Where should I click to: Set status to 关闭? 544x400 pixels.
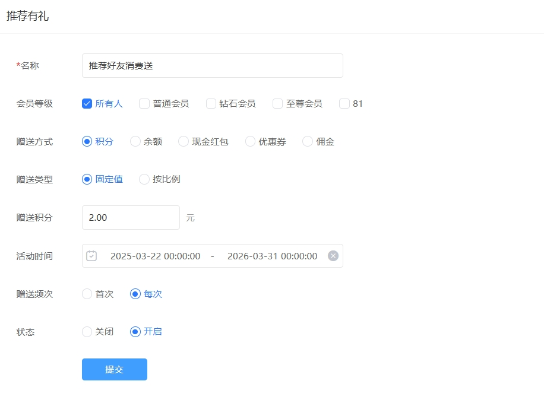tap(87, 332)
